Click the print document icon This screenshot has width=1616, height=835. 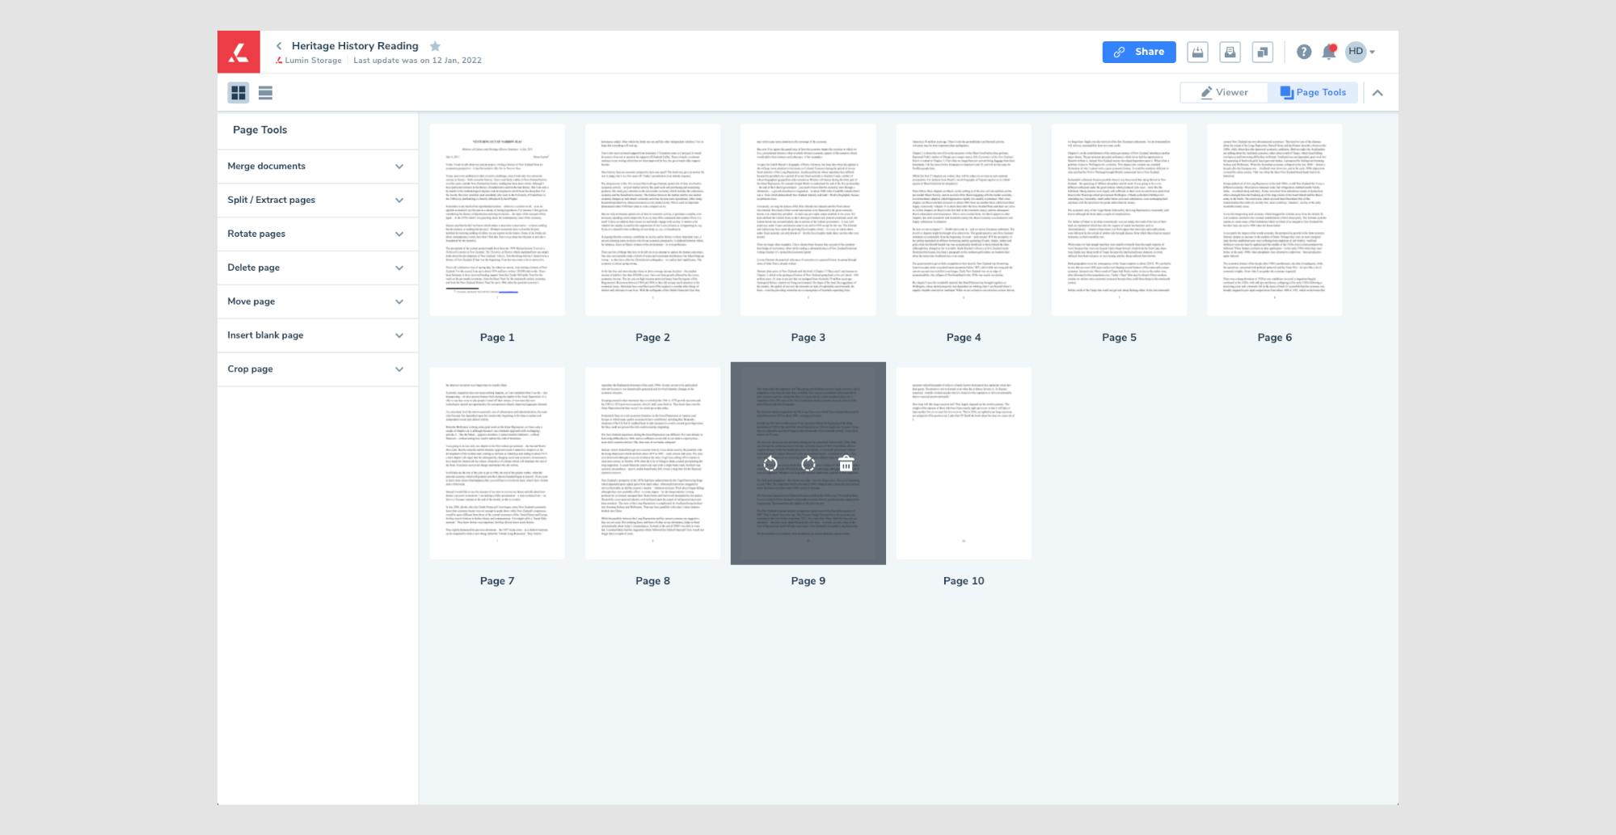[x=1230, y=52]
